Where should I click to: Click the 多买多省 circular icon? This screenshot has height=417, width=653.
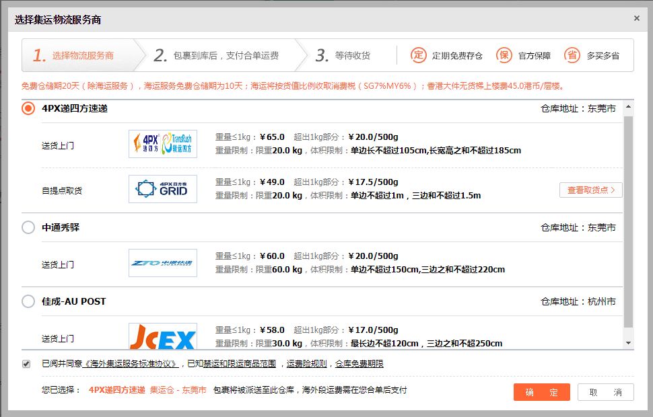click(573, 56)
